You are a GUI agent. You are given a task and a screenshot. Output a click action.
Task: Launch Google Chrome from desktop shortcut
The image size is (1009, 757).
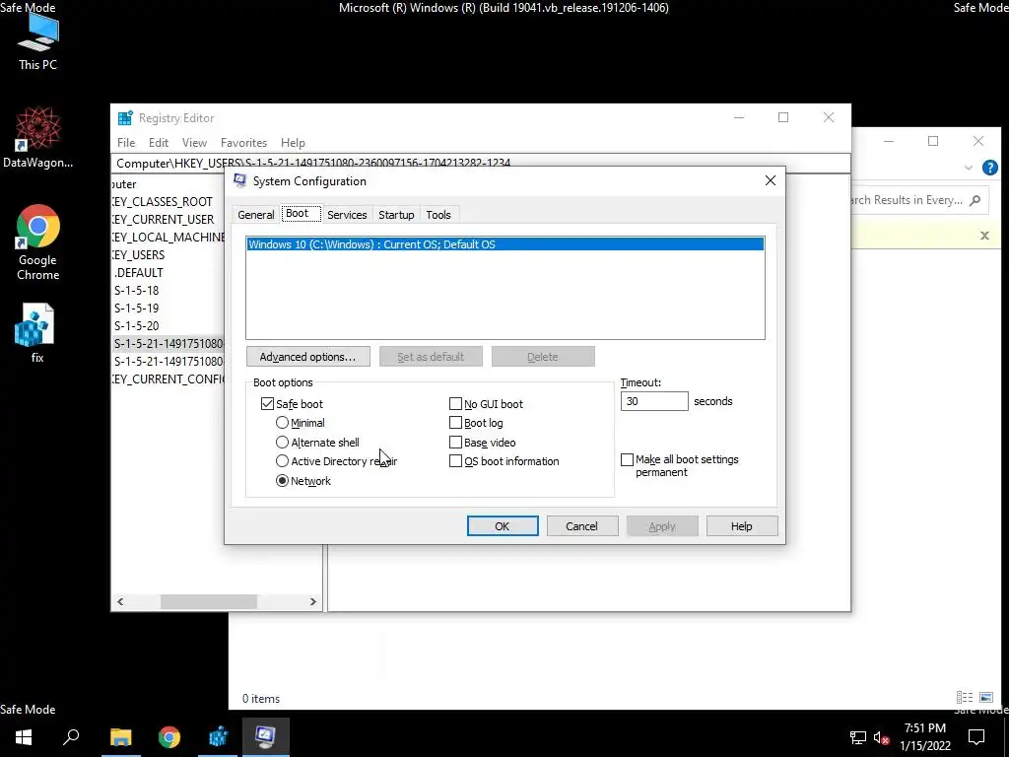(37, 242)
